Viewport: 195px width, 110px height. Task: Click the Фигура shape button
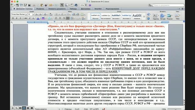pos(163,16)
